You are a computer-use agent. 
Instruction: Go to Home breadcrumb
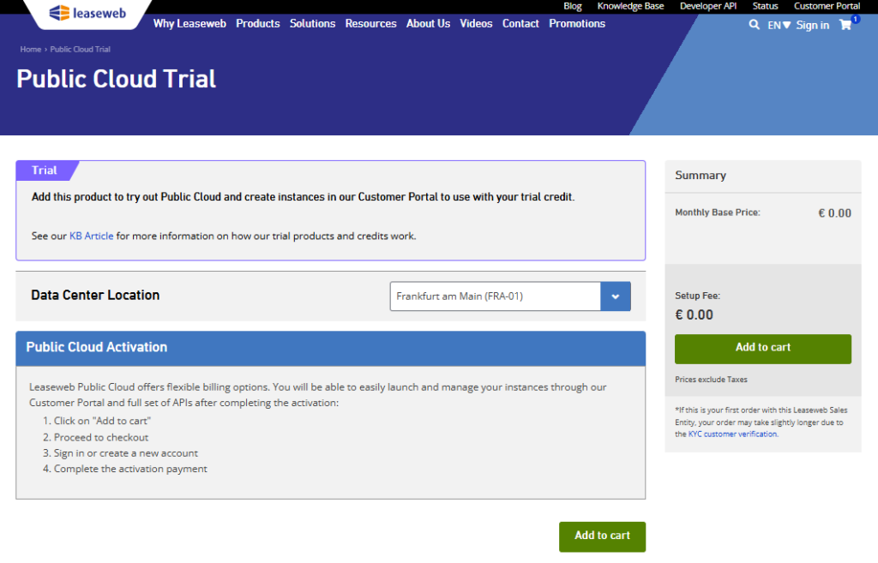click(30, 49)
